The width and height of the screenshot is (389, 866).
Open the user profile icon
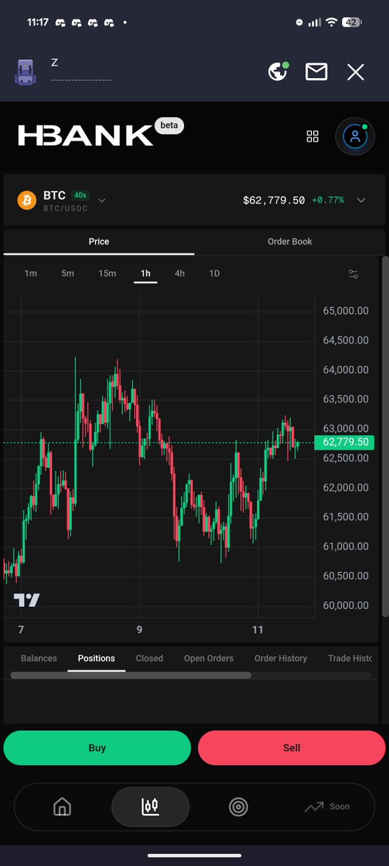tap(354, 136)
